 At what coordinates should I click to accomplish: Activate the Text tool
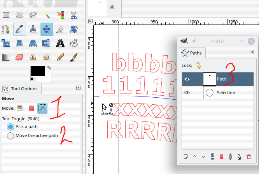[x=60, y=43]
